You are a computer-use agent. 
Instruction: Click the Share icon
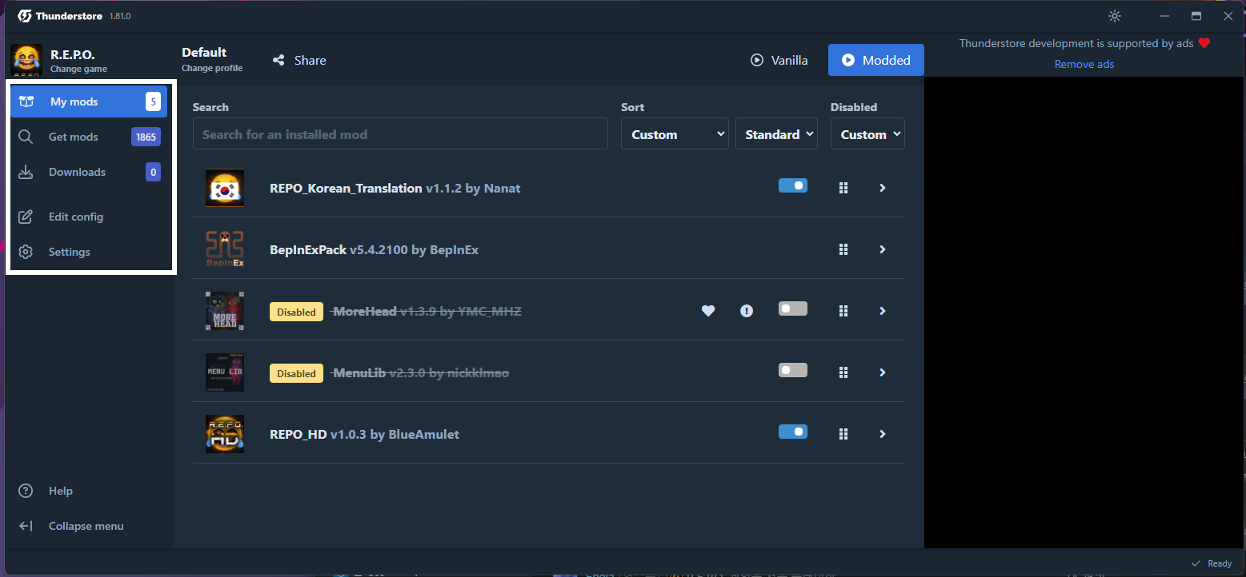pyautogui.click(x=278, y=60)
